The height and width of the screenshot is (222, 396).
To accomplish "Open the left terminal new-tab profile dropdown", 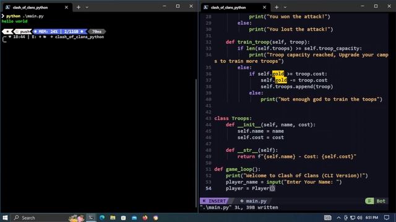I will point(87,7).
